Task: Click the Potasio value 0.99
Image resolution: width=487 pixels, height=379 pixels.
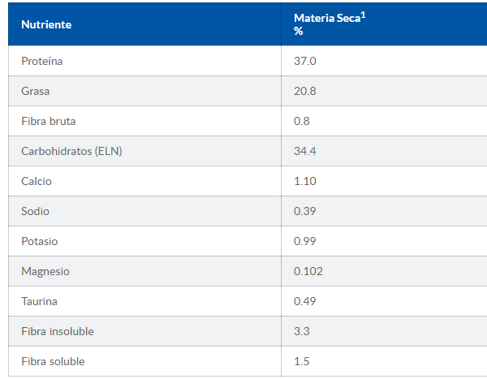Action: 305,241
